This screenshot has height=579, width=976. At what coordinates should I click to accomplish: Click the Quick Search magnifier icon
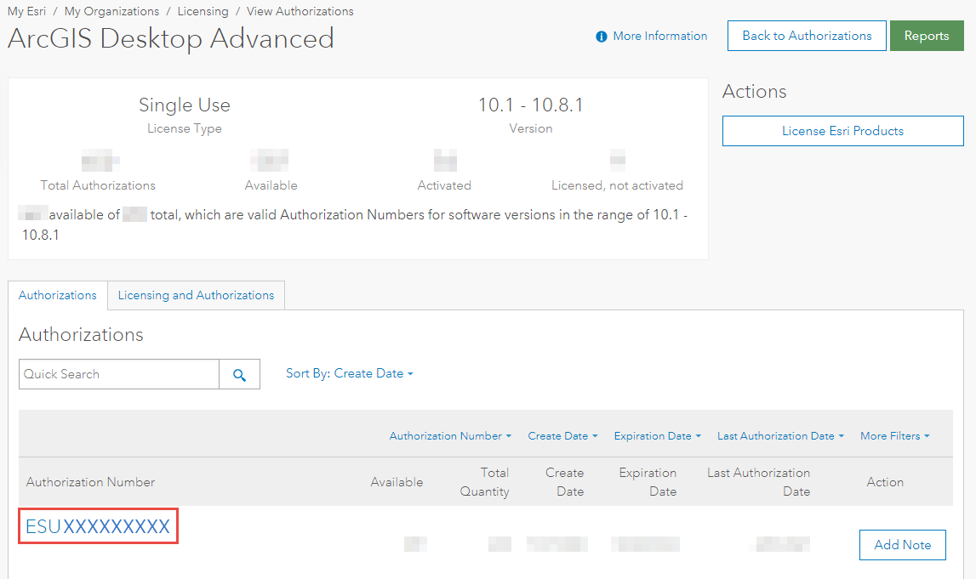(239, 374)
